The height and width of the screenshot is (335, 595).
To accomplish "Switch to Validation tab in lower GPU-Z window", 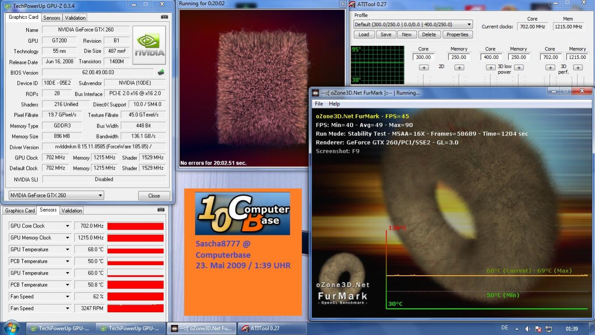I will click(72, 211).
